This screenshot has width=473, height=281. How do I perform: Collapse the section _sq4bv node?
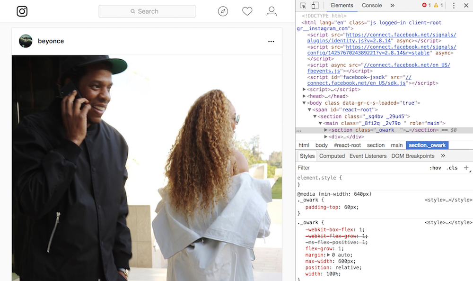tap(315, 117)
